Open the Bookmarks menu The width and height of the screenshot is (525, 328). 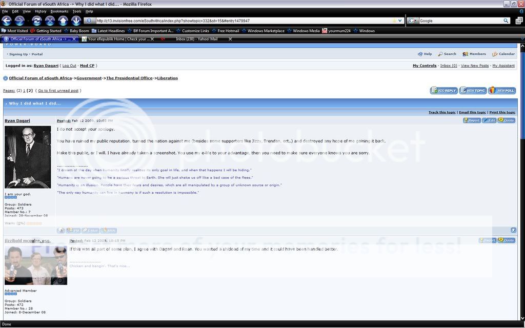(x=59, y=11)
